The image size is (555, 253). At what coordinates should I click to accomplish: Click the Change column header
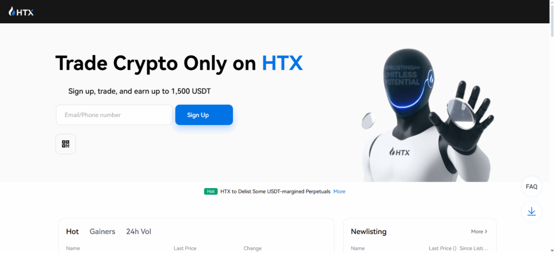point(253,249)
